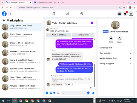Search in conversation using the magnifier icon

click(x=119, y=38)
